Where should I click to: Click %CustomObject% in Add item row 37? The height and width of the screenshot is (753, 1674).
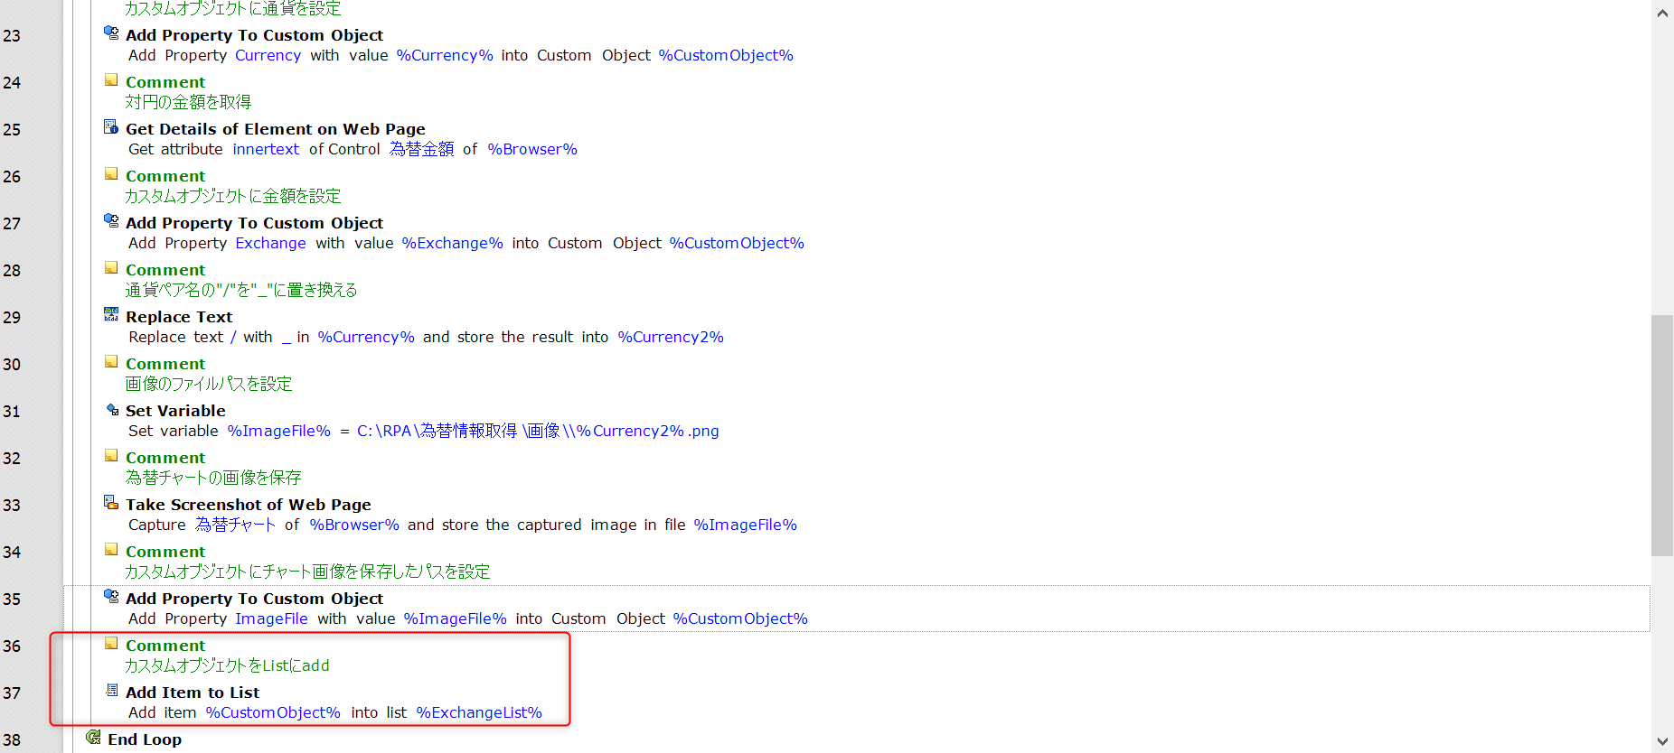pos(273,712)
